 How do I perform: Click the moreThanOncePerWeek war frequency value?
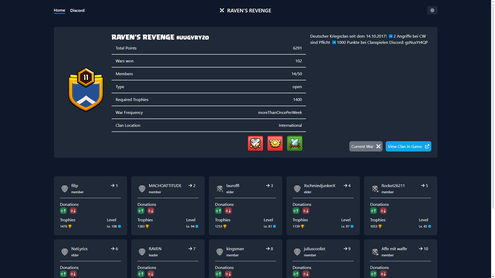[280, 112]
